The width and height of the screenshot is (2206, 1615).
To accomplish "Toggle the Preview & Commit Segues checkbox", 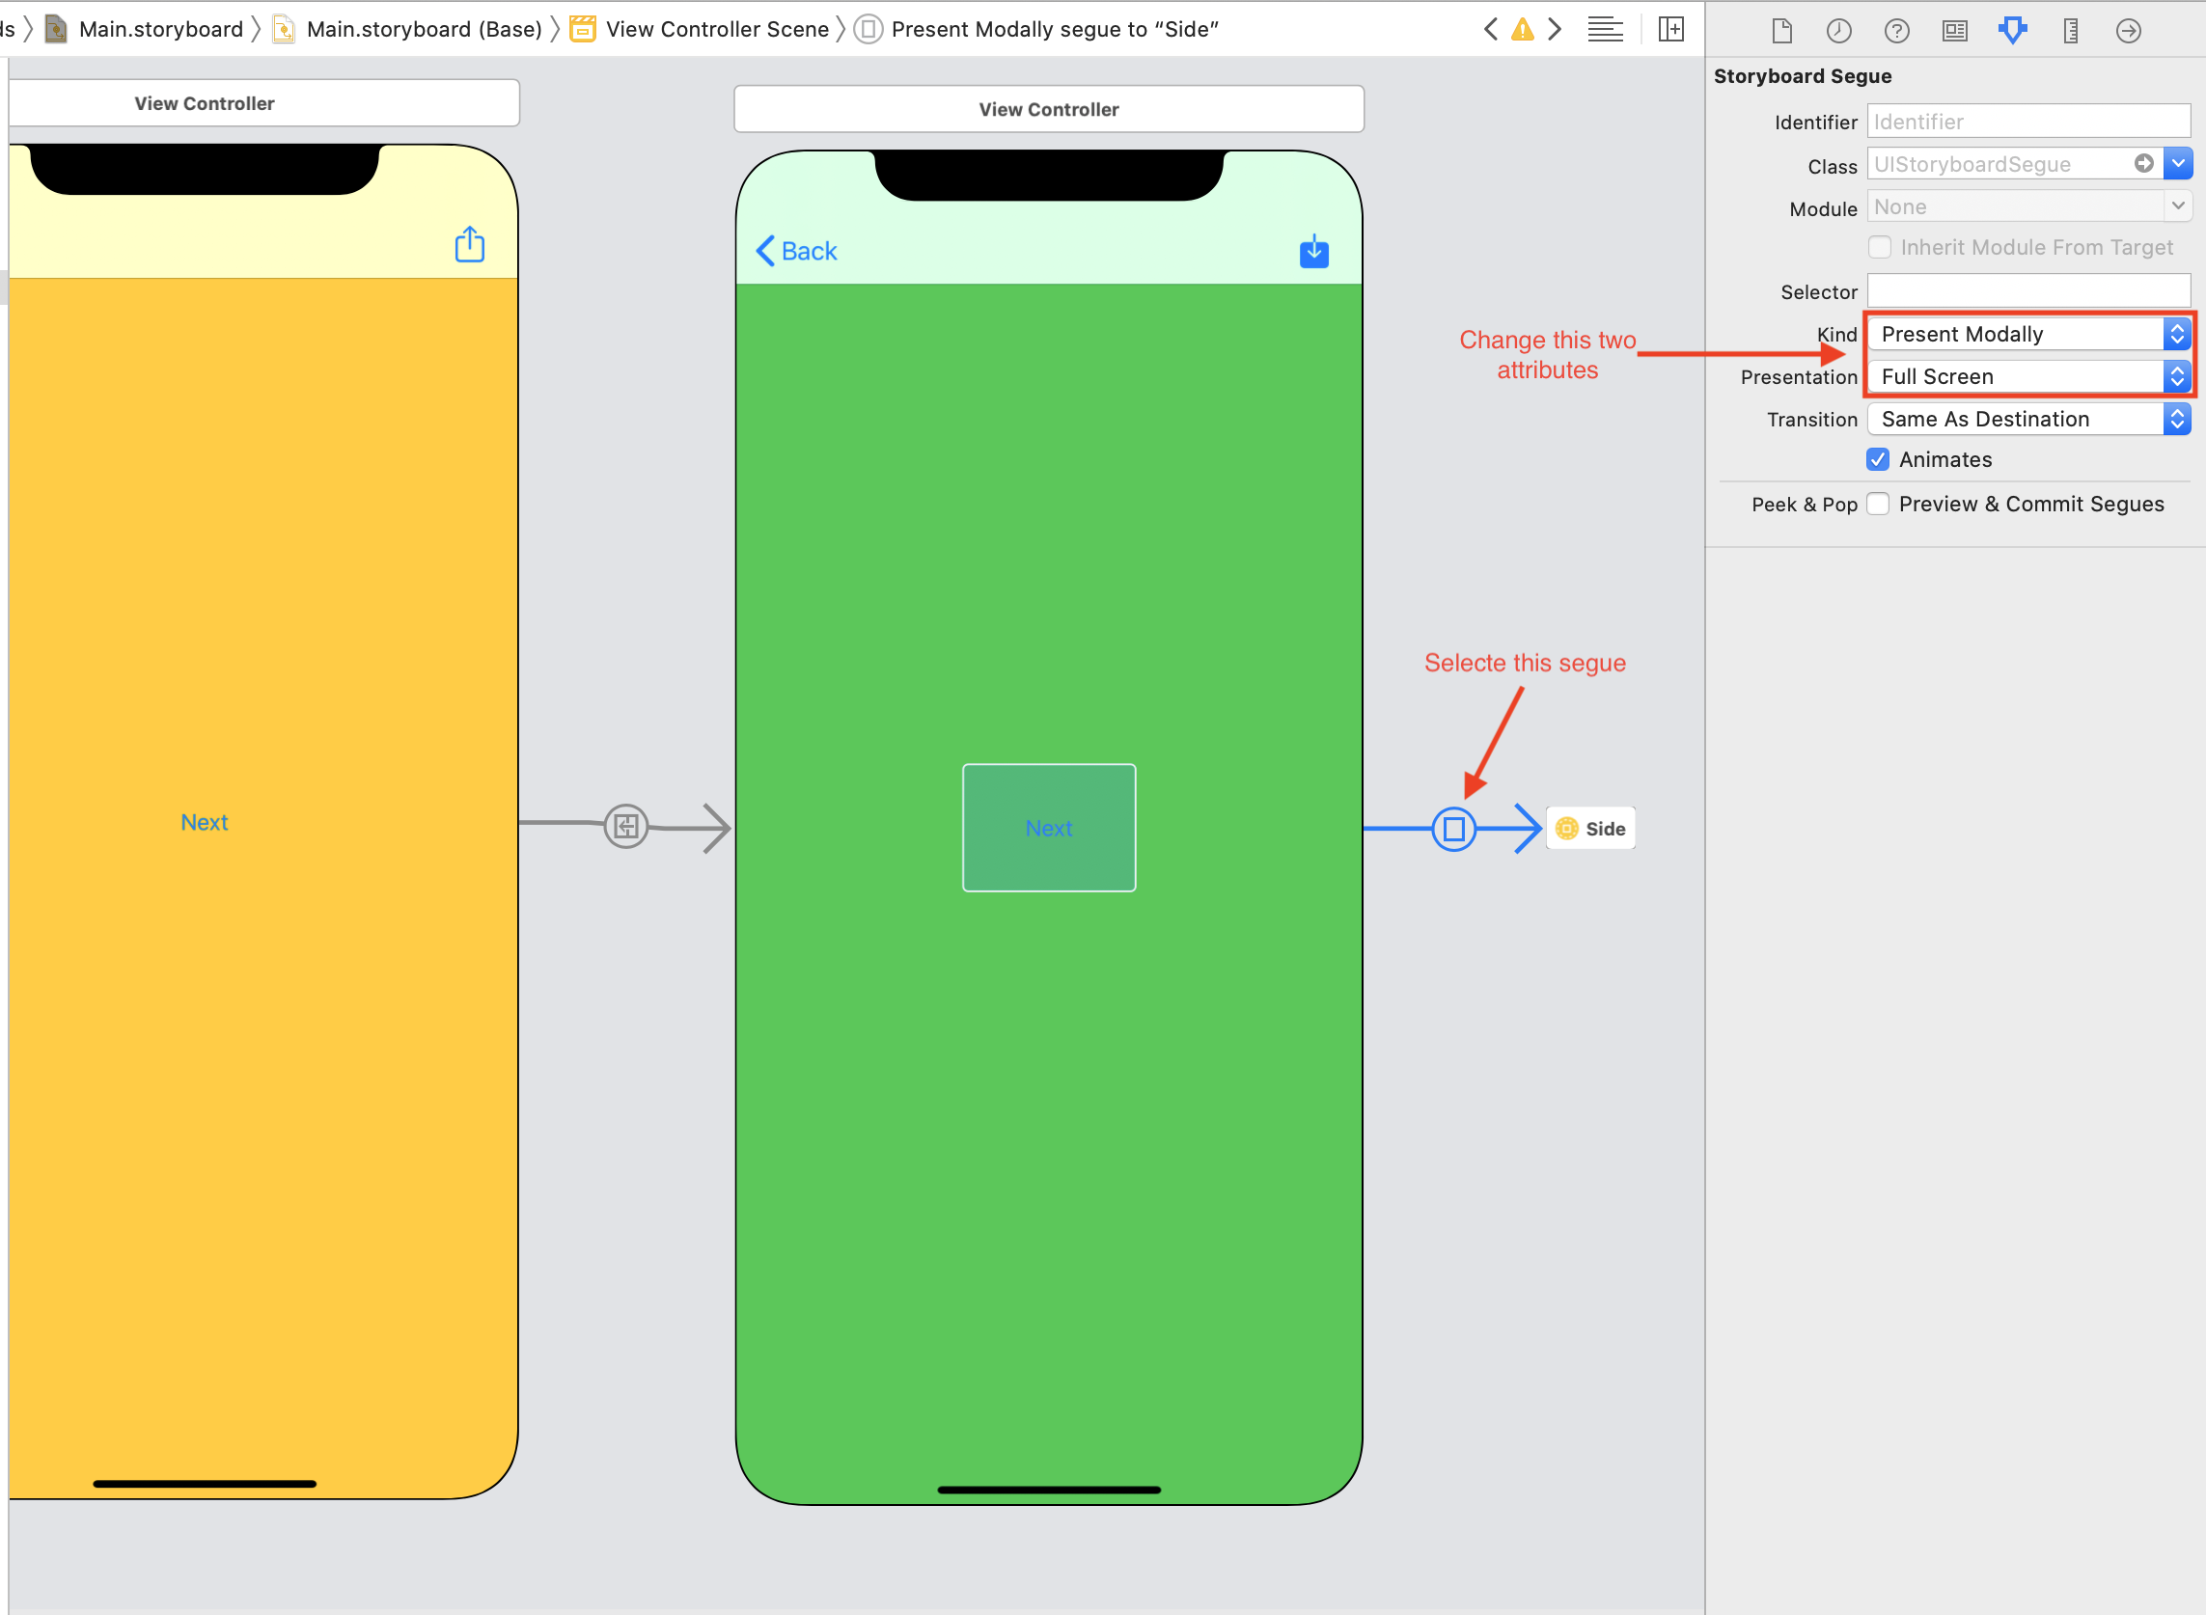I will click(1881, 504).
